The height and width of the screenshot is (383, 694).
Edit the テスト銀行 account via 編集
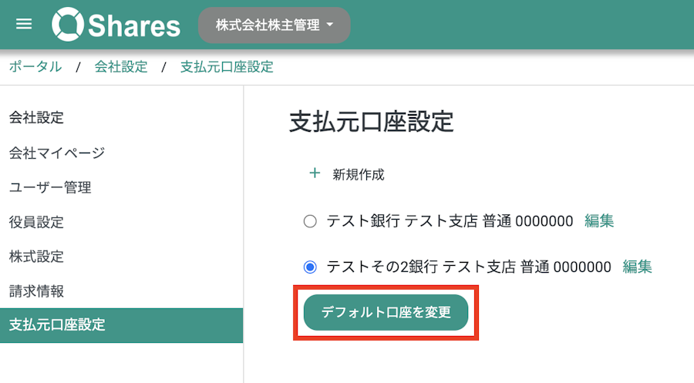599,220
